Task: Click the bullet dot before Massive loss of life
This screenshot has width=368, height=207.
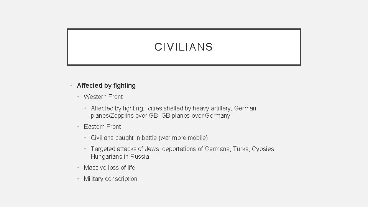Action: 79,168
